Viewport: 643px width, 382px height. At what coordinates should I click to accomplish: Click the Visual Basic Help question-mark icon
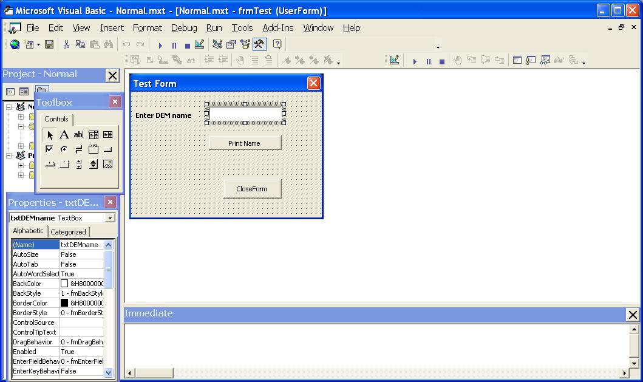(277, 44)
